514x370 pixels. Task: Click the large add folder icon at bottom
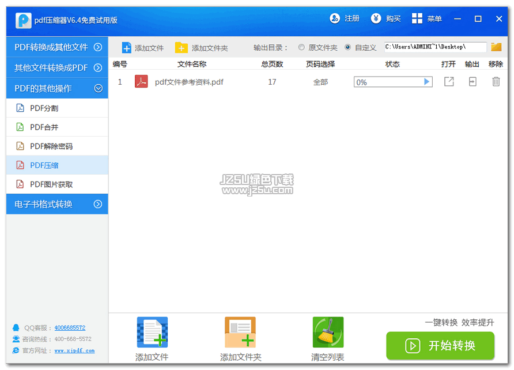(240, 332)
